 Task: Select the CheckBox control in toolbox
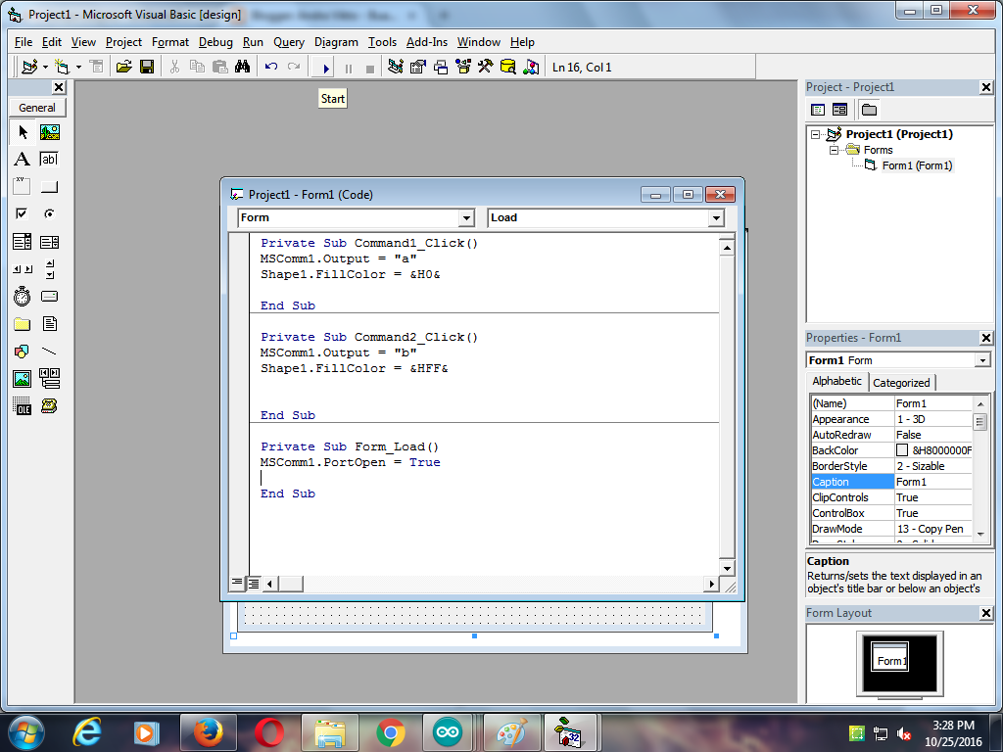(x=22, y=213)
